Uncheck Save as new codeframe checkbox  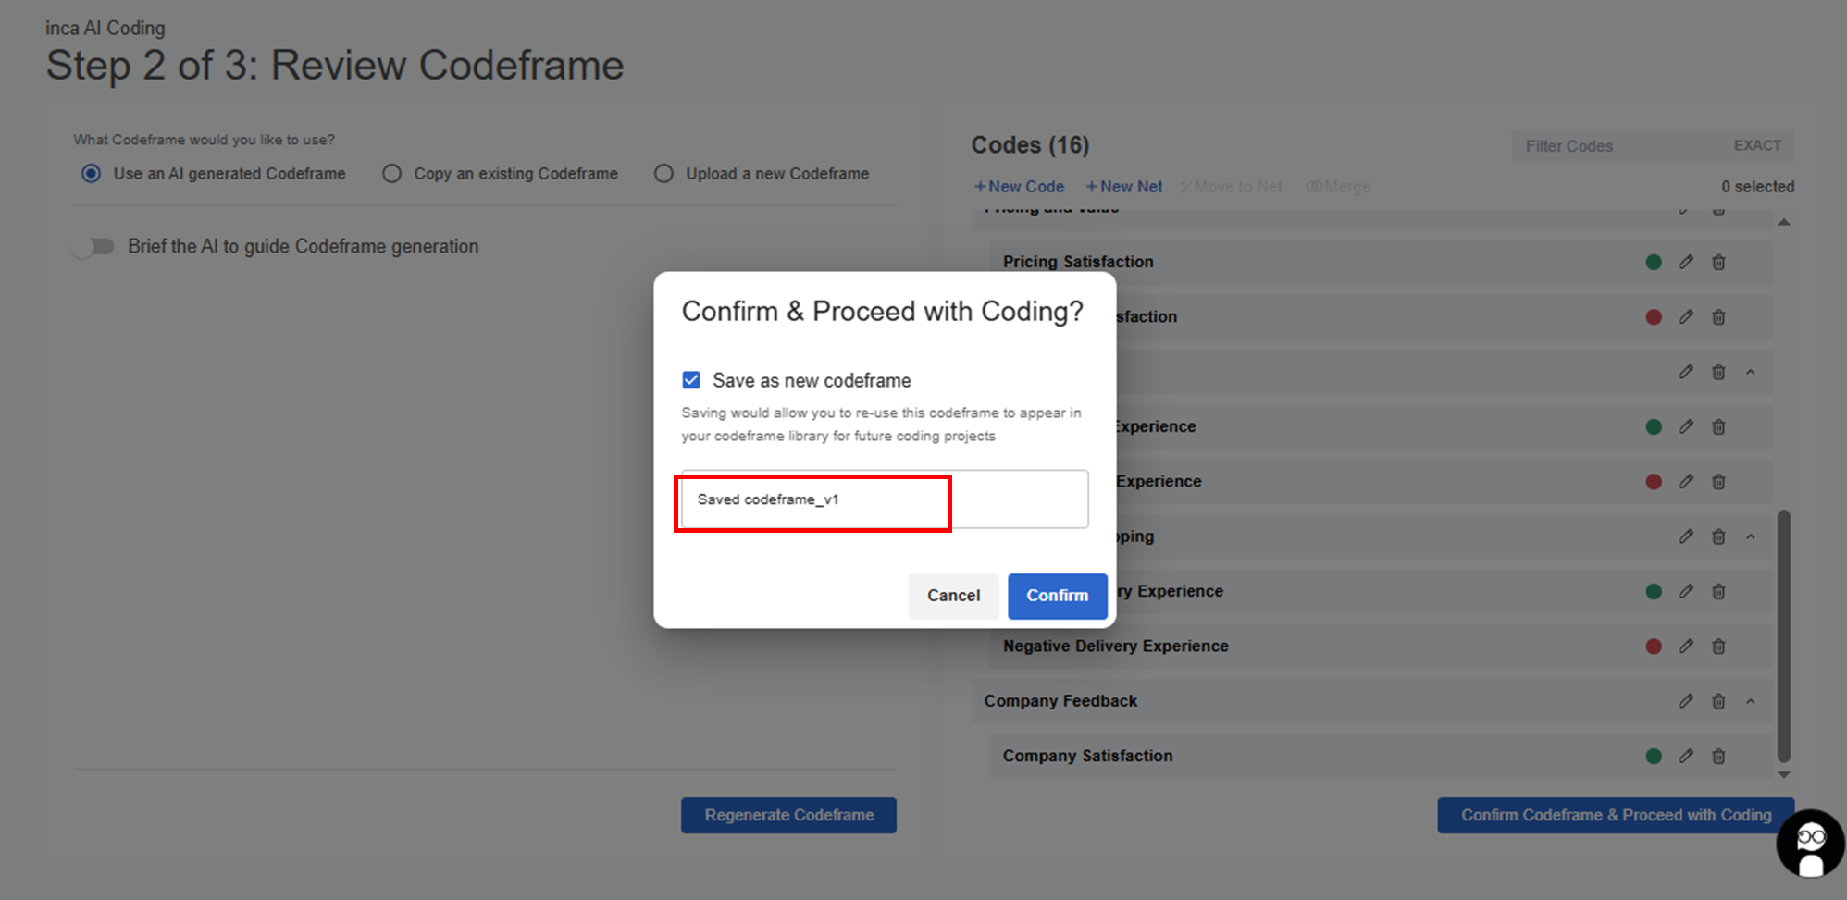click(691, 380)
